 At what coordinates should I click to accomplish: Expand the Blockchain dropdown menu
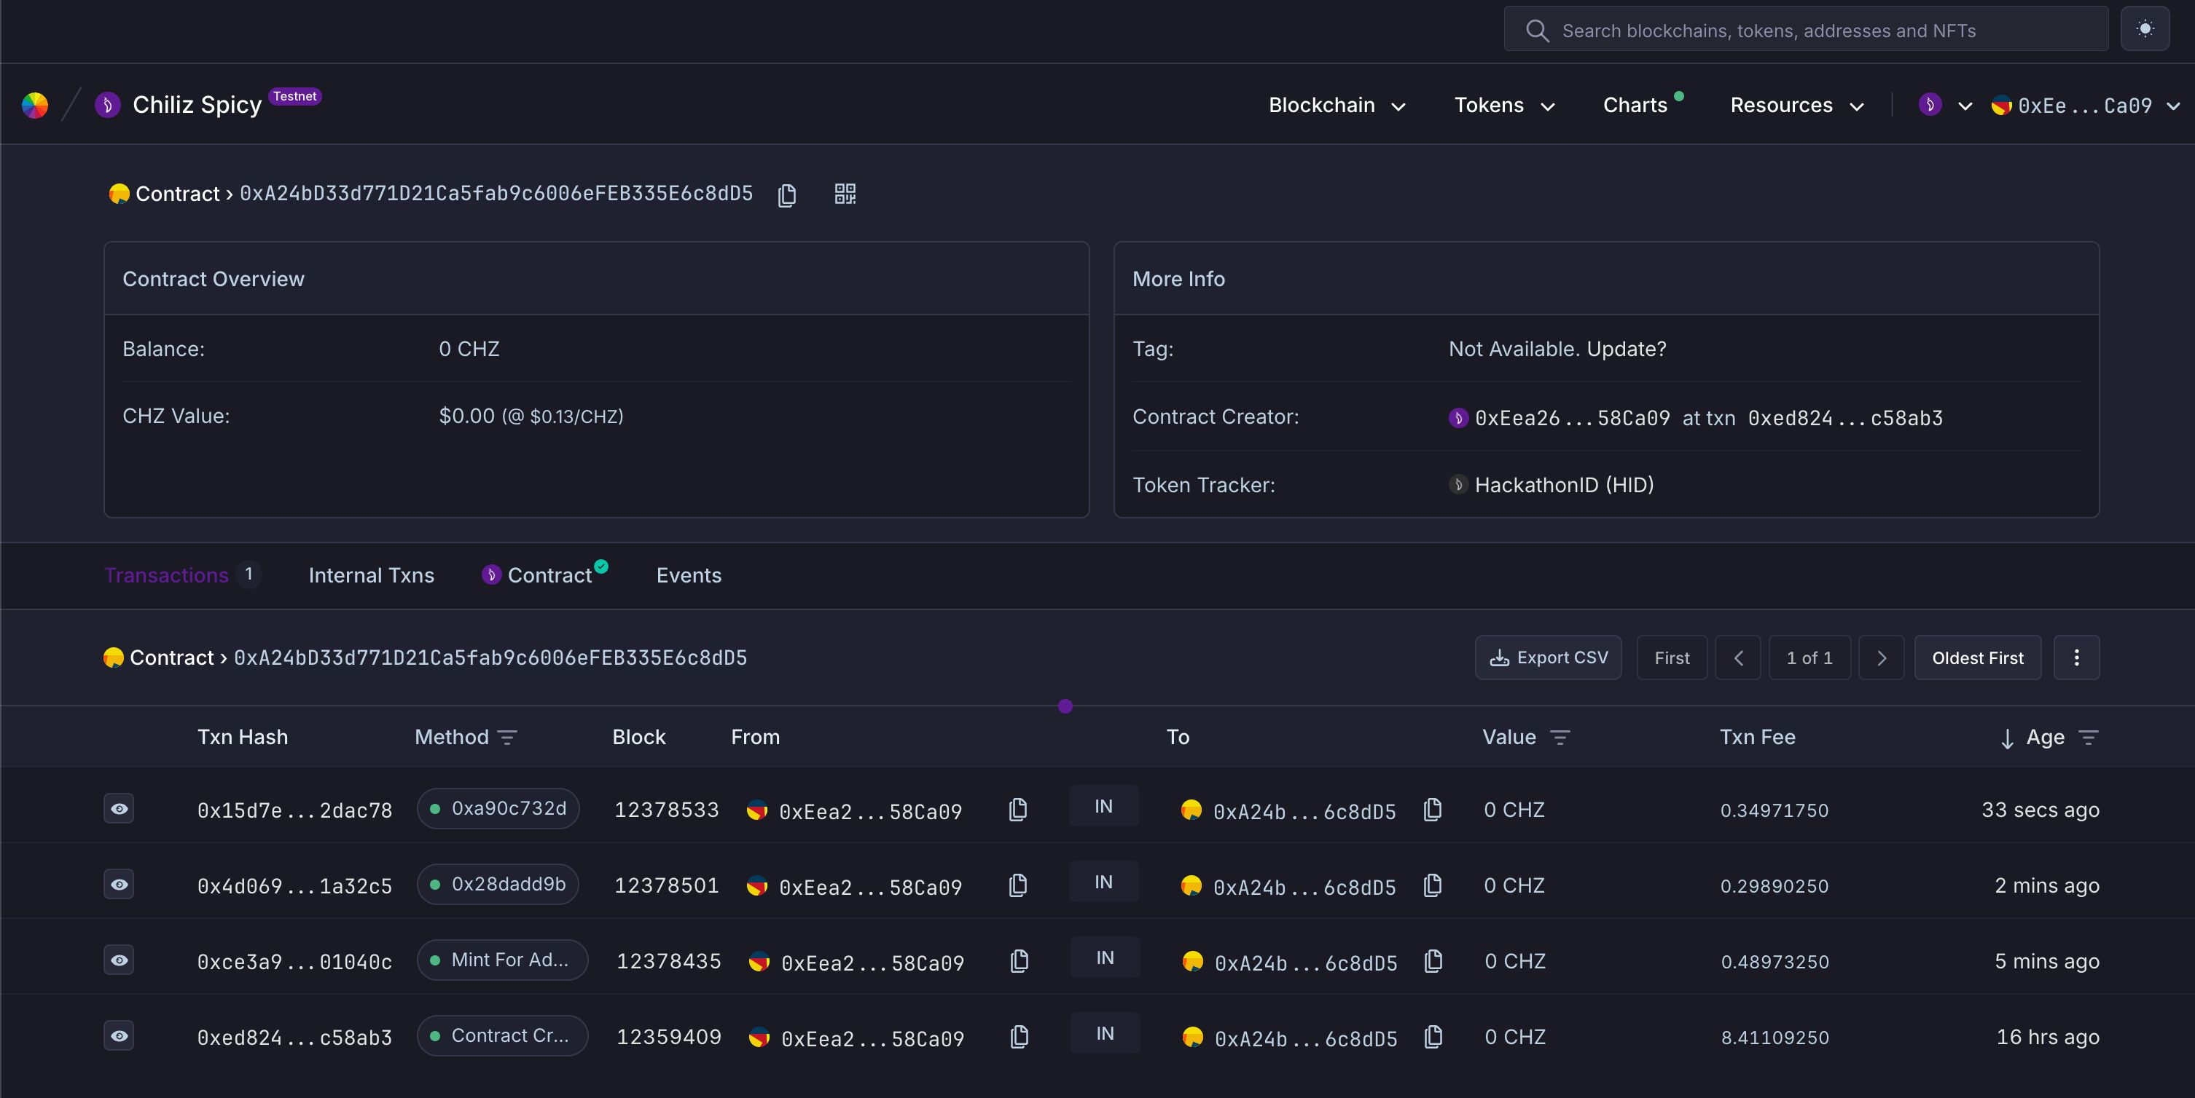click(1336, 105)
